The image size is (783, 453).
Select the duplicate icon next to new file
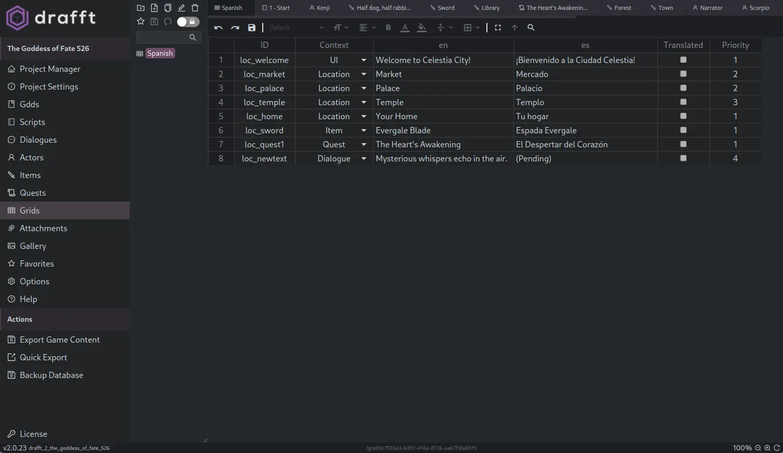click(167, 7)
